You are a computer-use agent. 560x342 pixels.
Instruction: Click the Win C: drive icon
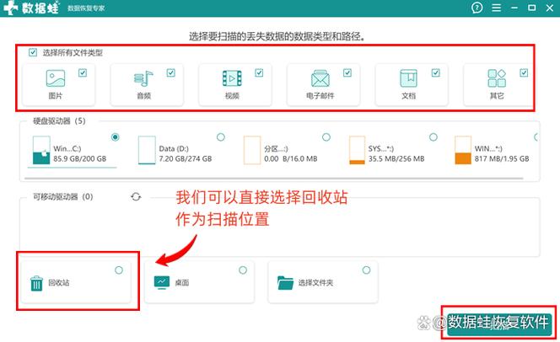[41, 150]
